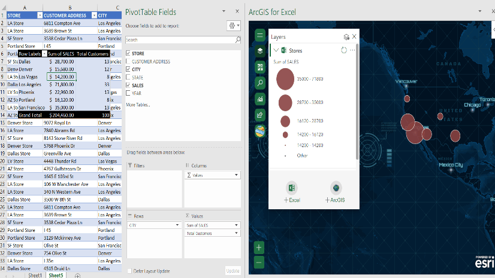
Task: Open the analysis chart tool in ArcGIS
Action: (260, 99)
